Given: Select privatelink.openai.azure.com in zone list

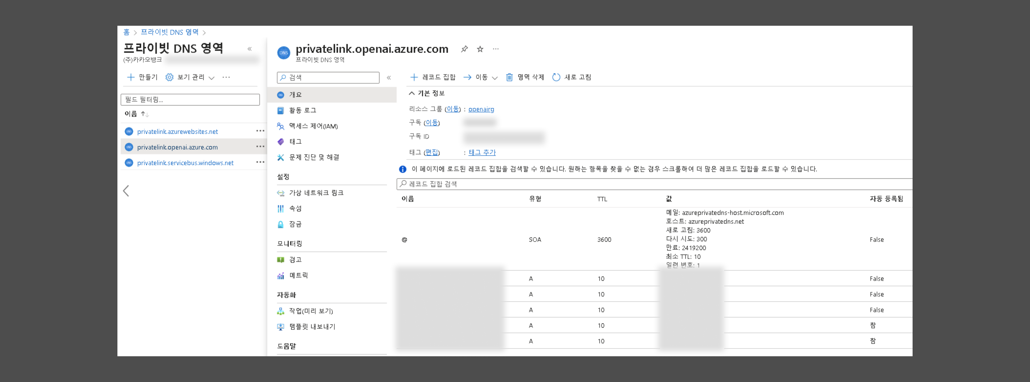Looking at the screenshot, I should click(178, 147).
